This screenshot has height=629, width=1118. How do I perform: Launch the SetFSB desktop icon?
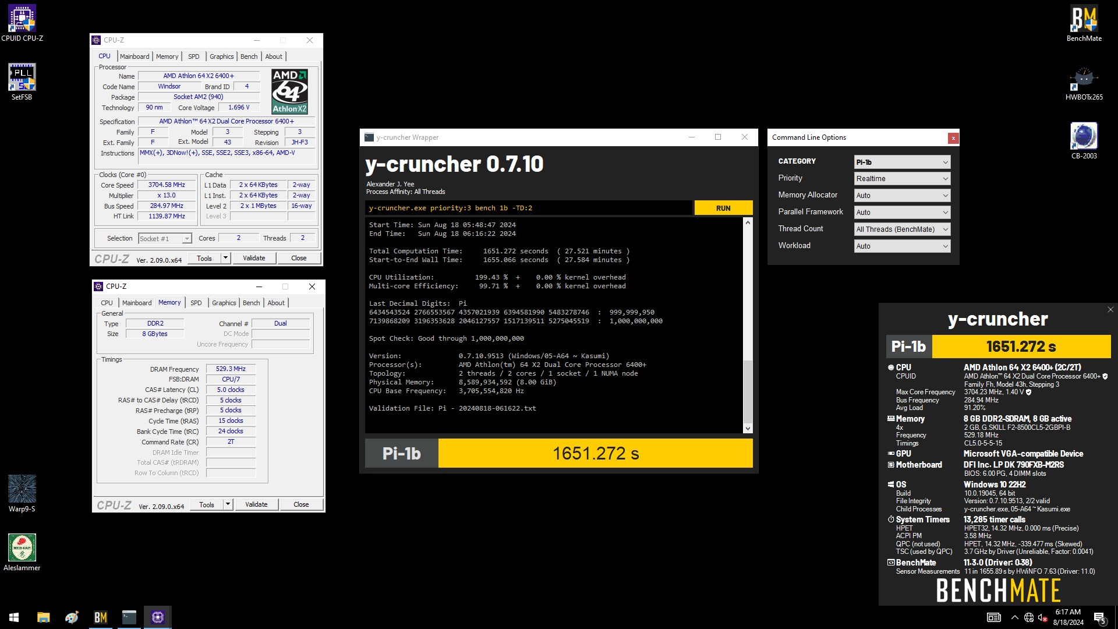click(22, 82)
